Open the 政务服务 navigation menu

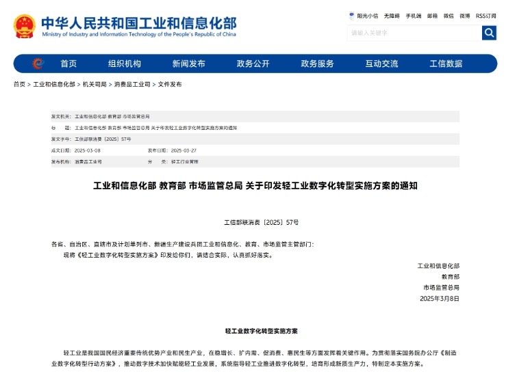coord(318,64)
